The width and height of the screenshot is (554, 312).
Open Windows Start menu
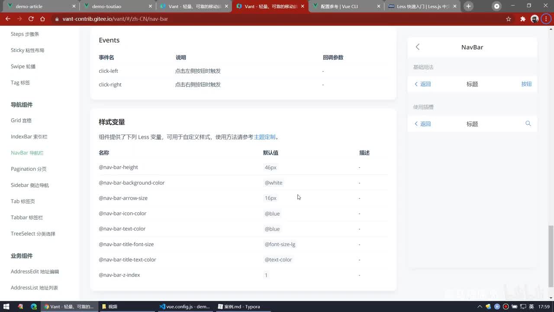6,306
